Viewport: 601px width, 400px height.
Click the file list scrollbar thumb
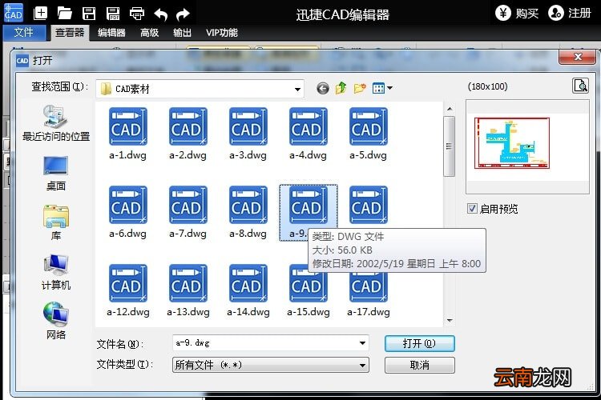450,146
